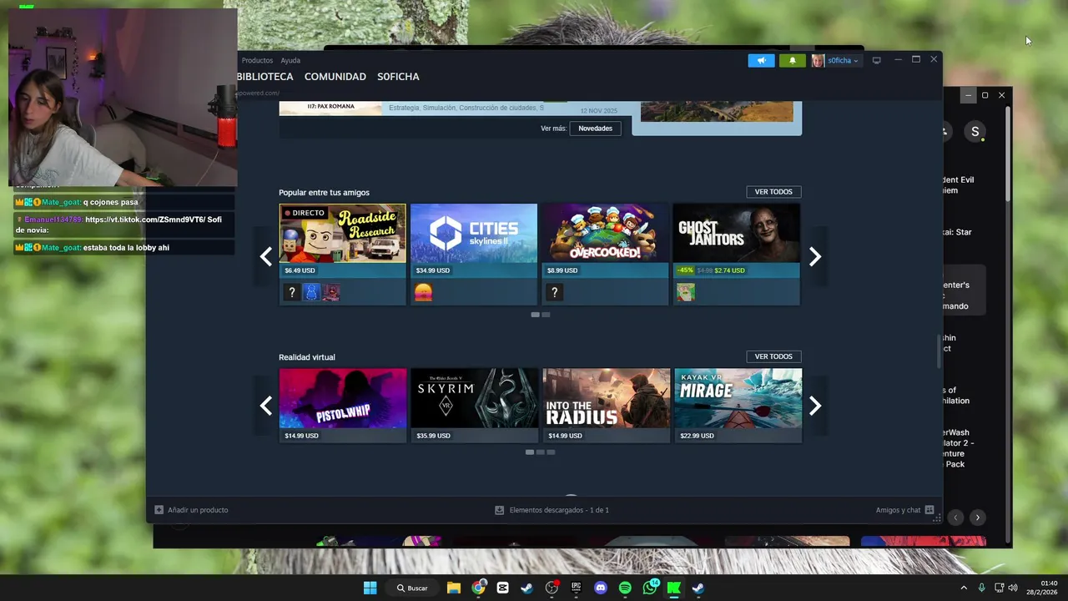Click blue friend avatar under Roadside Research

coord(312,292)
